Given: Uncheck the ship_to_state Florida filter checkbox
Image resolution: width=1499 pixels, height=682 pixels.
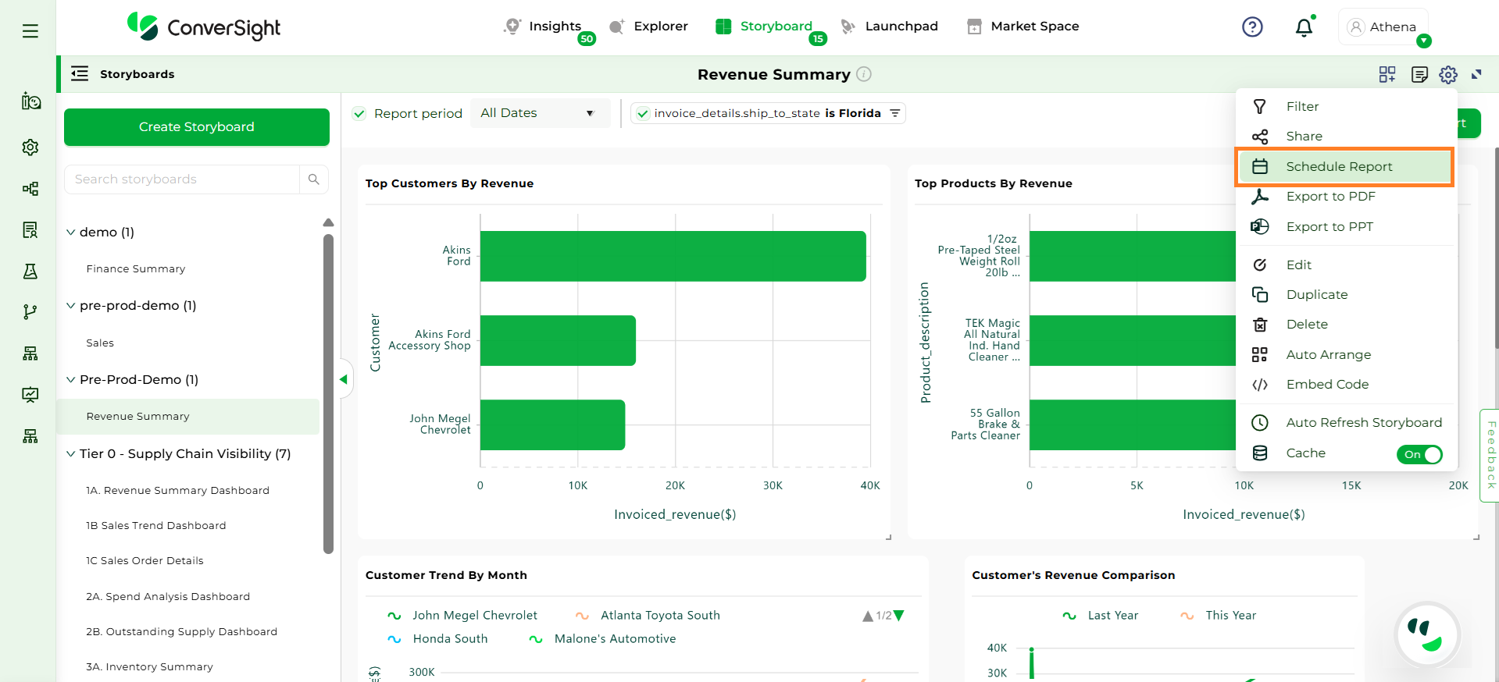Looking at the screenshot, I should tap(642, 114).
